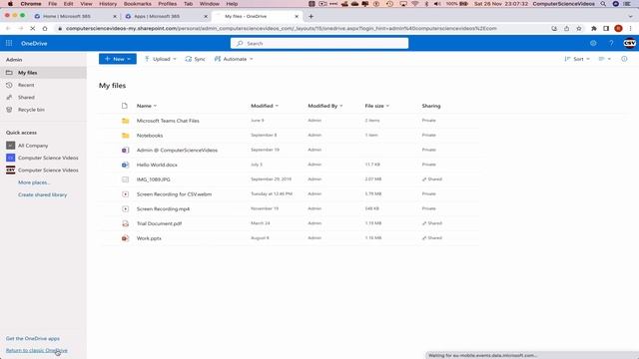This screenshot has width=639, height=359.
Task: Open the CSV account profile avatar
Action: [x=629, y=43]
